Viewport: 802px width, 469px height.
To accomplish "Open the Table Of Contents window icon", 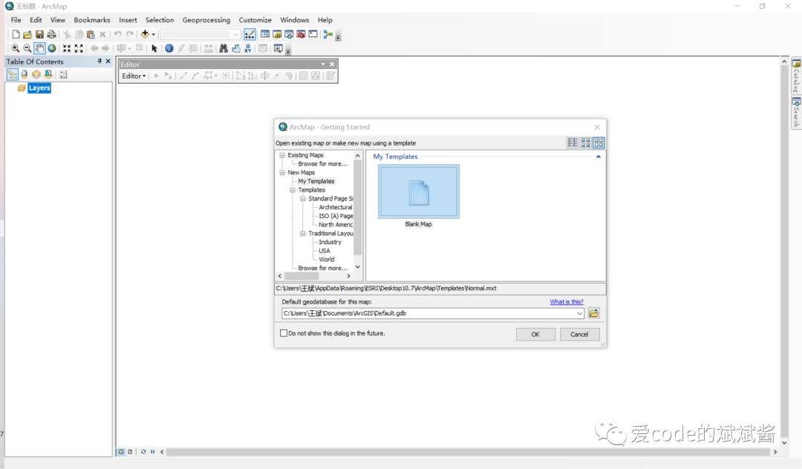I will pyautogui.click(x=265, y=34).
